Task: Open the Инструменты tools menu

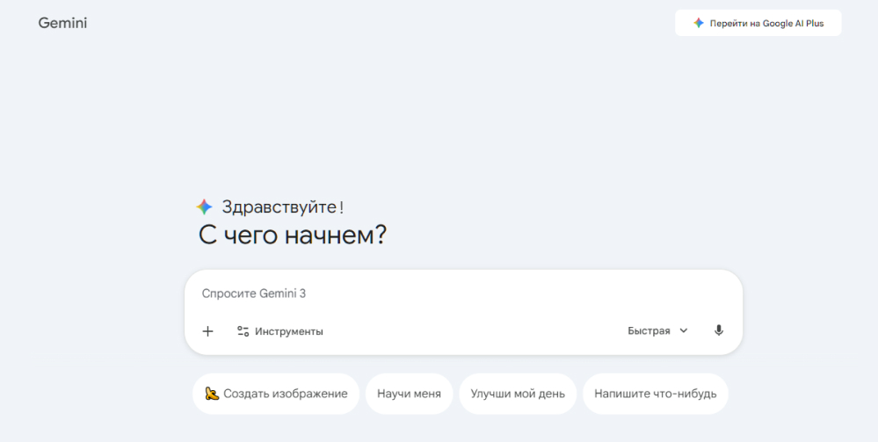Action: coord(288,331)
